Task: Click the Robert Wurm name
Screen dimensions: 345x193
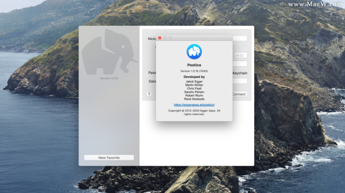Action: [194, 95]
